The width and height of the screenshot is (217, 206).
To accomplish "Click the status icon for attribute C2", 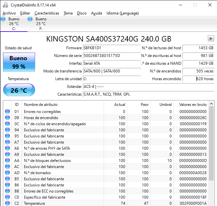I will 7,203.
